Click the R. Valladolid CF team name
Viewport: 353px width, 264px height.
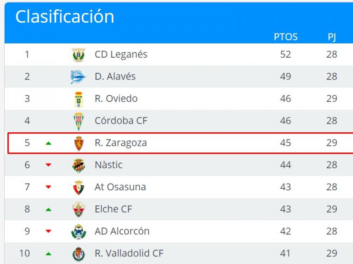point(129,253)
